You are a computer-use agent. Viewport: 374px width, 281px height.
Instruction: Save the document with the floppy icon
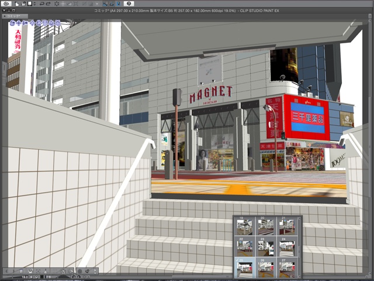(30, 4)
